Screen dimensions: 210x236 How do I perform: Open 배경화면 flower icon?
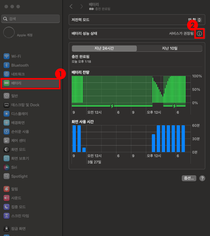tap(7, 123)
